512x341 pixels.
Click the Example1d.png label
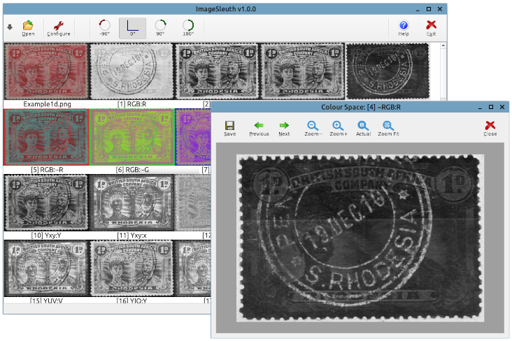click(47, 104)
